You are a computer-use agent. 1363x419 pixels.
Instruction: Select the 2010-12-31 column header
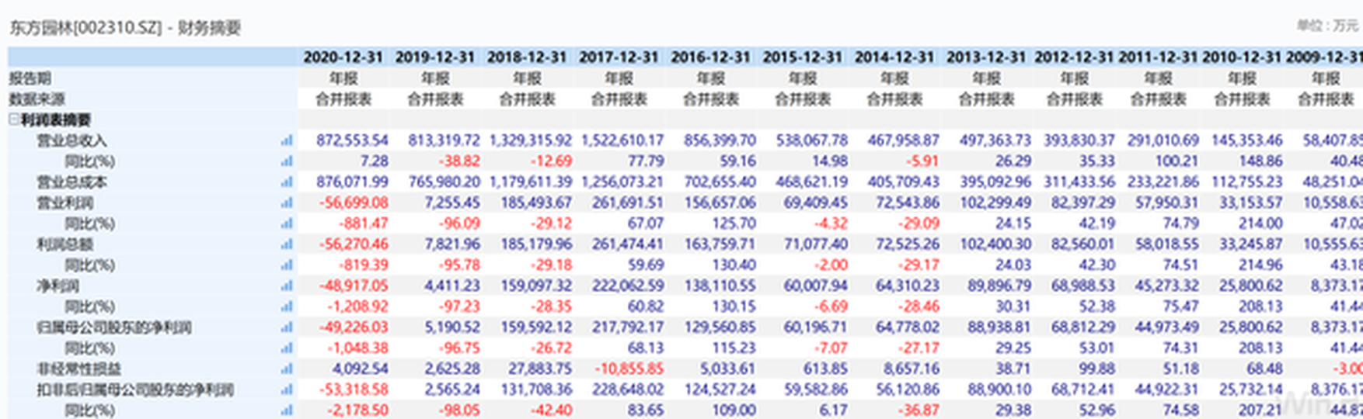[1242, 57]
